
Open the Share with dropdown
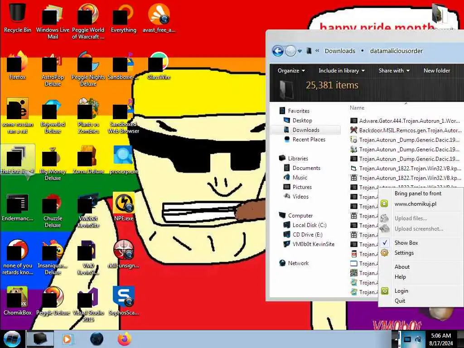(394, 71)
